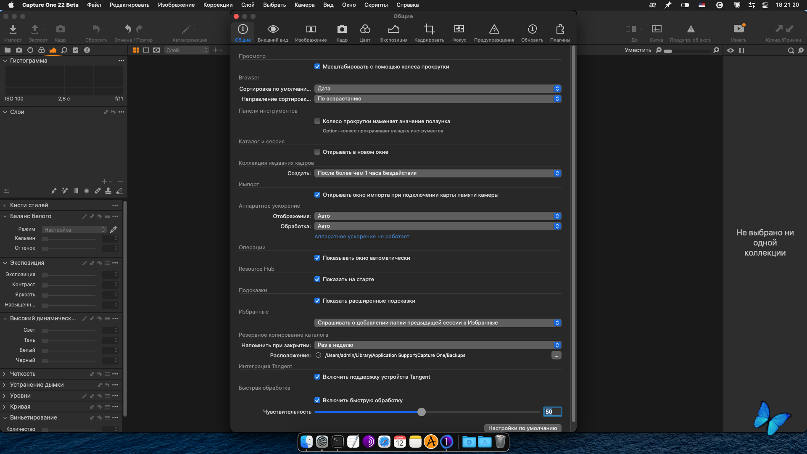Open Напомнить при закрытии dropdown
The image size is (807, 454).
438,345
